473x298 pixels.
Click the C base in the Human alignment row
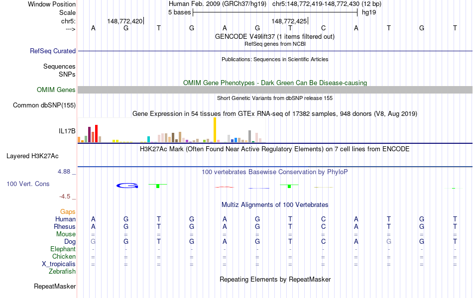coord(323,219)
